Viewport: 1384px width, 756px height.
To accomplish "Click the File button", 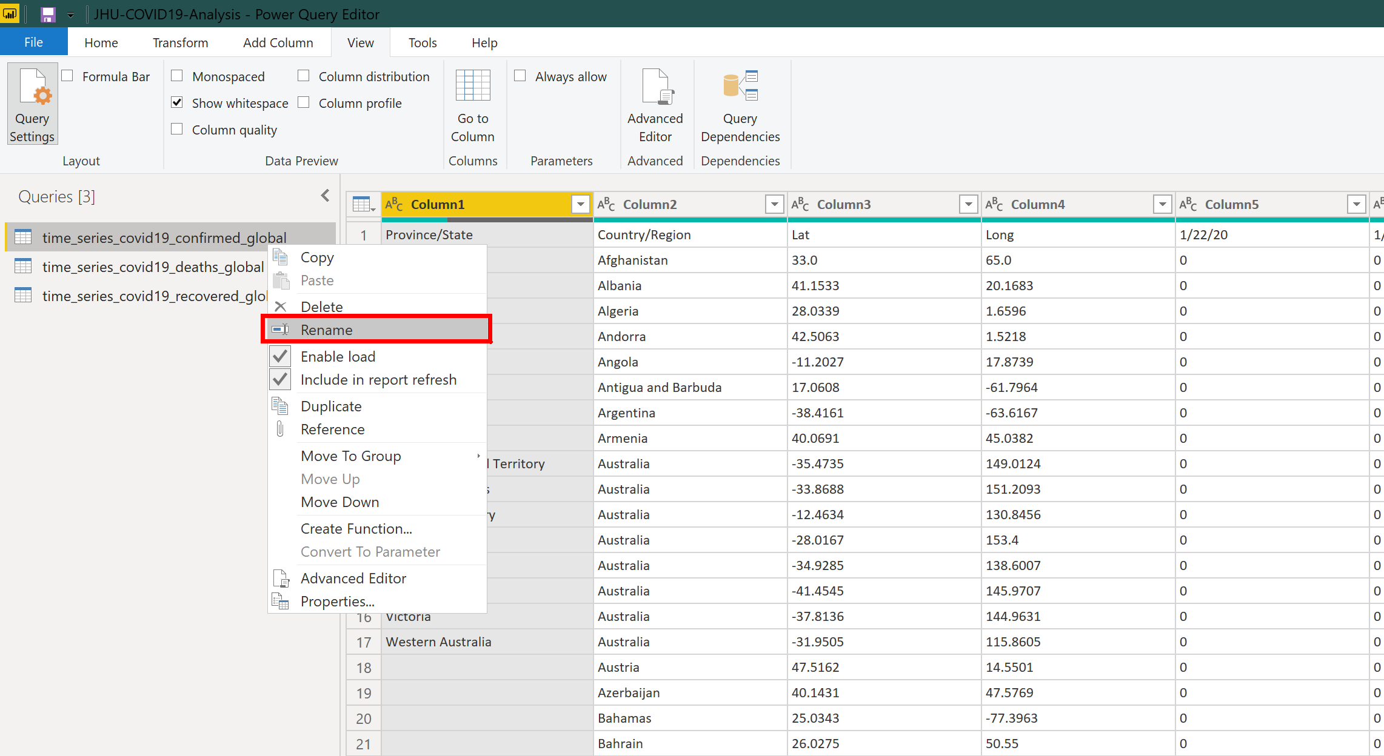I will tap(33, 42).
